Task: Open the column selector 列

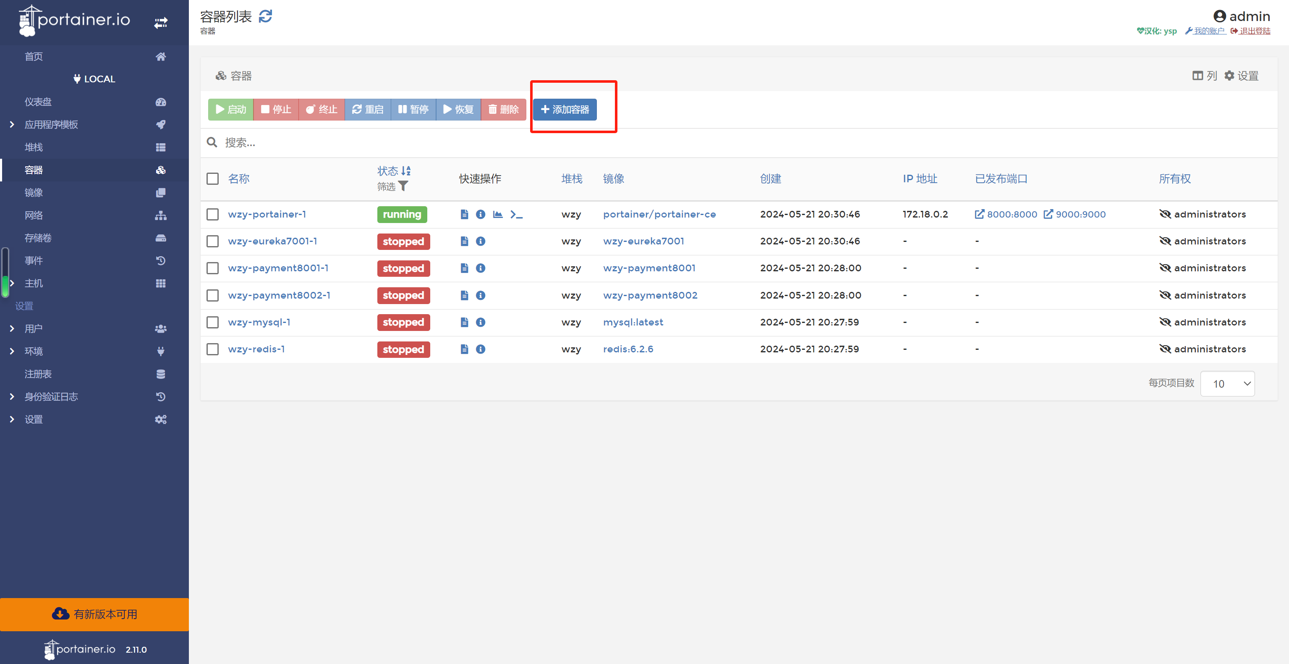Action: tap(1205, 76)
